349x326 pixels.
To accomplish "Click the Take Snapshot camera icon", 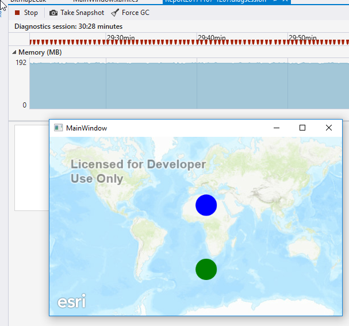I will coord(53,13).
